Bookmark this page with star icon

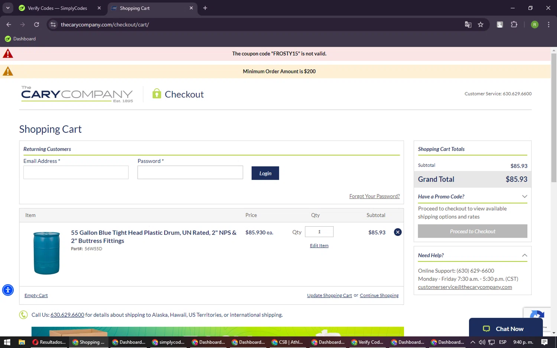coord(481,24)
